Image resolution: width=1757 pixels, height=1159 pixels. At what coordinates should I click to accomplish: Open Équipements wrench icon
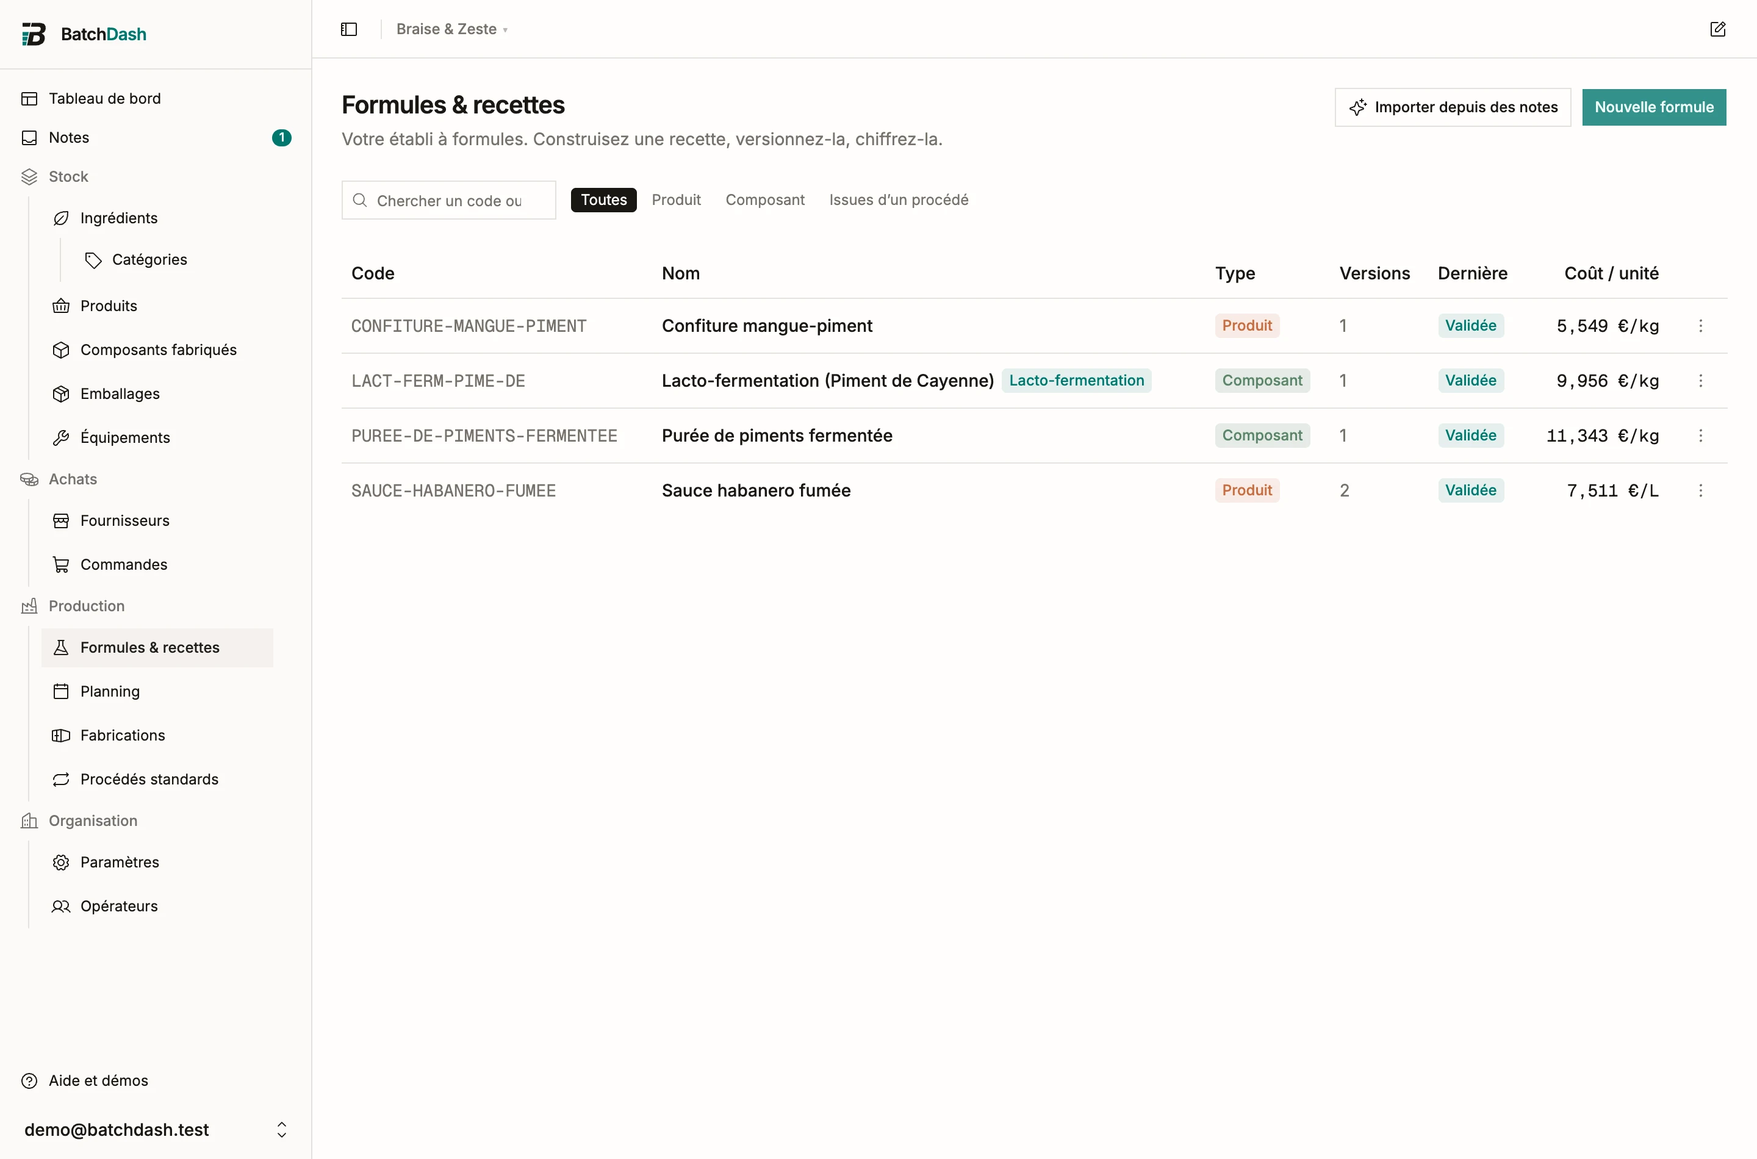62,437
